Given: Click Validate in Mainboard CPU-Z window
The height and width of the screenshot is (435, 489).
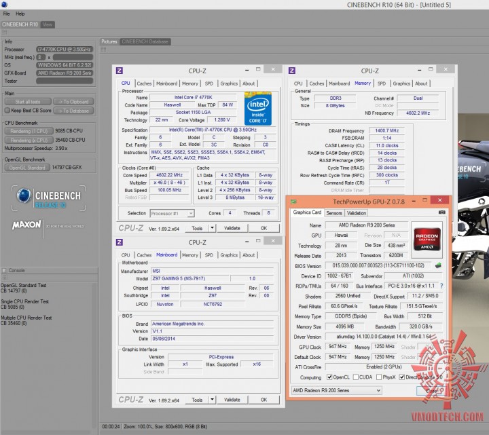Looking at the screenshot, I should (232, 400).
